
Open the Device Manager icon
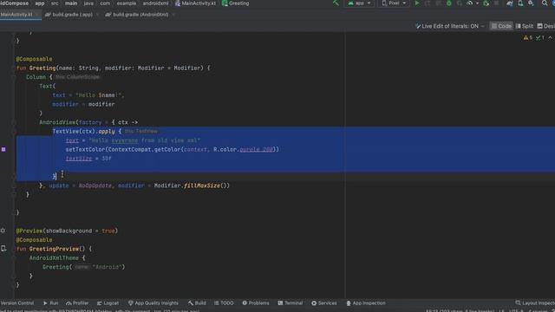point(520,3)
